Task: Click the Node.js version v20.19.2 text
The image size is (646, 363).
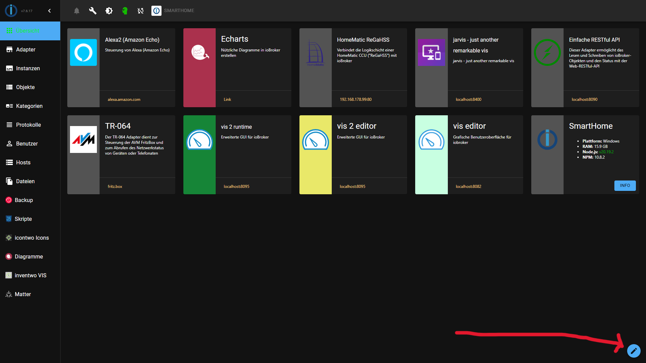Action: [x=606, y=152]
